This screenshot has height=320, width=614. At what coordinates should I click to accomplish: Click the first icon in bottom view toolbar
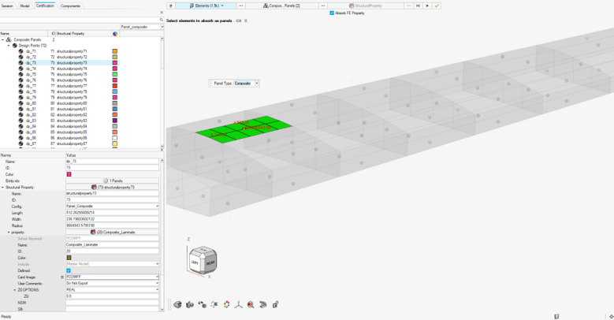coord(177,304)
